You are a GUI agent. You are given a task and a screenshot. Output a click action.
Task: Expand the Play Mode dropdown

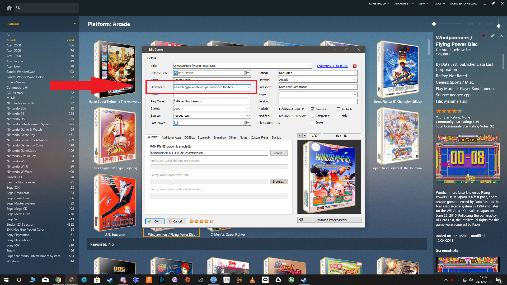[x=248, y=101]
